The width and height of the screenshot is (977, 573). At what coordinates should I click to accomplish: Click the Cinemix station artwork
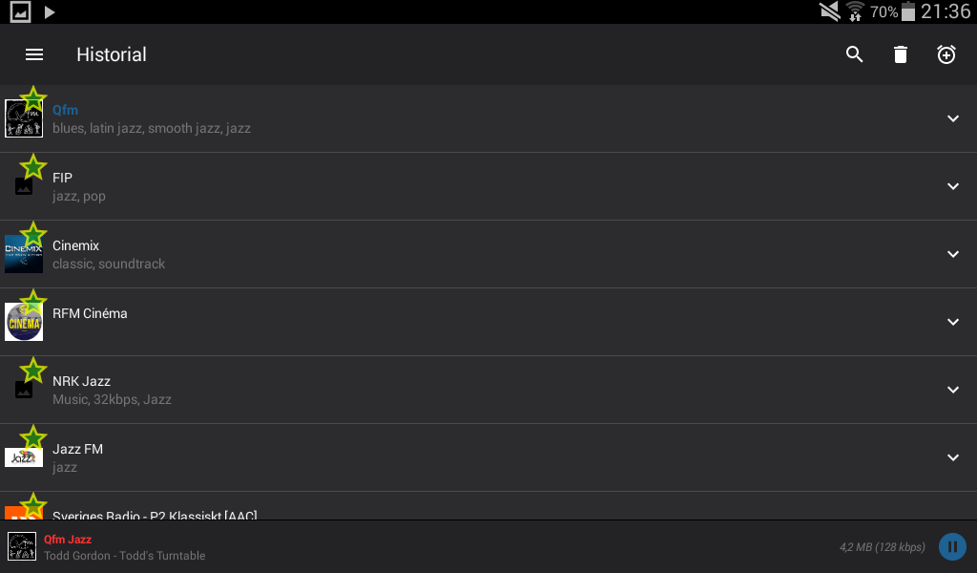(23, 254)
